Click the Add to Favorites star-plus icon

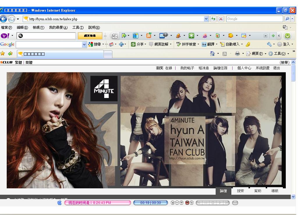[x=10, y=54]
